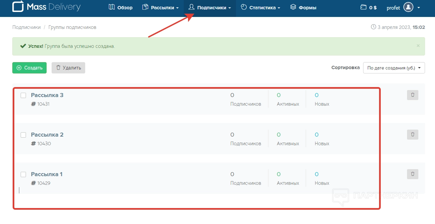Close the green success notification
This screenshot has height=224, width=435.
[x=418, y=46]
